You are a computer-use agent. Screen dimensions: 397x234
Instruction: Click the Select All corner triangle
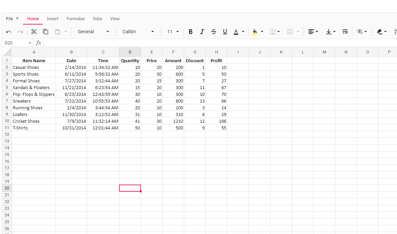(x=7, y=52)
